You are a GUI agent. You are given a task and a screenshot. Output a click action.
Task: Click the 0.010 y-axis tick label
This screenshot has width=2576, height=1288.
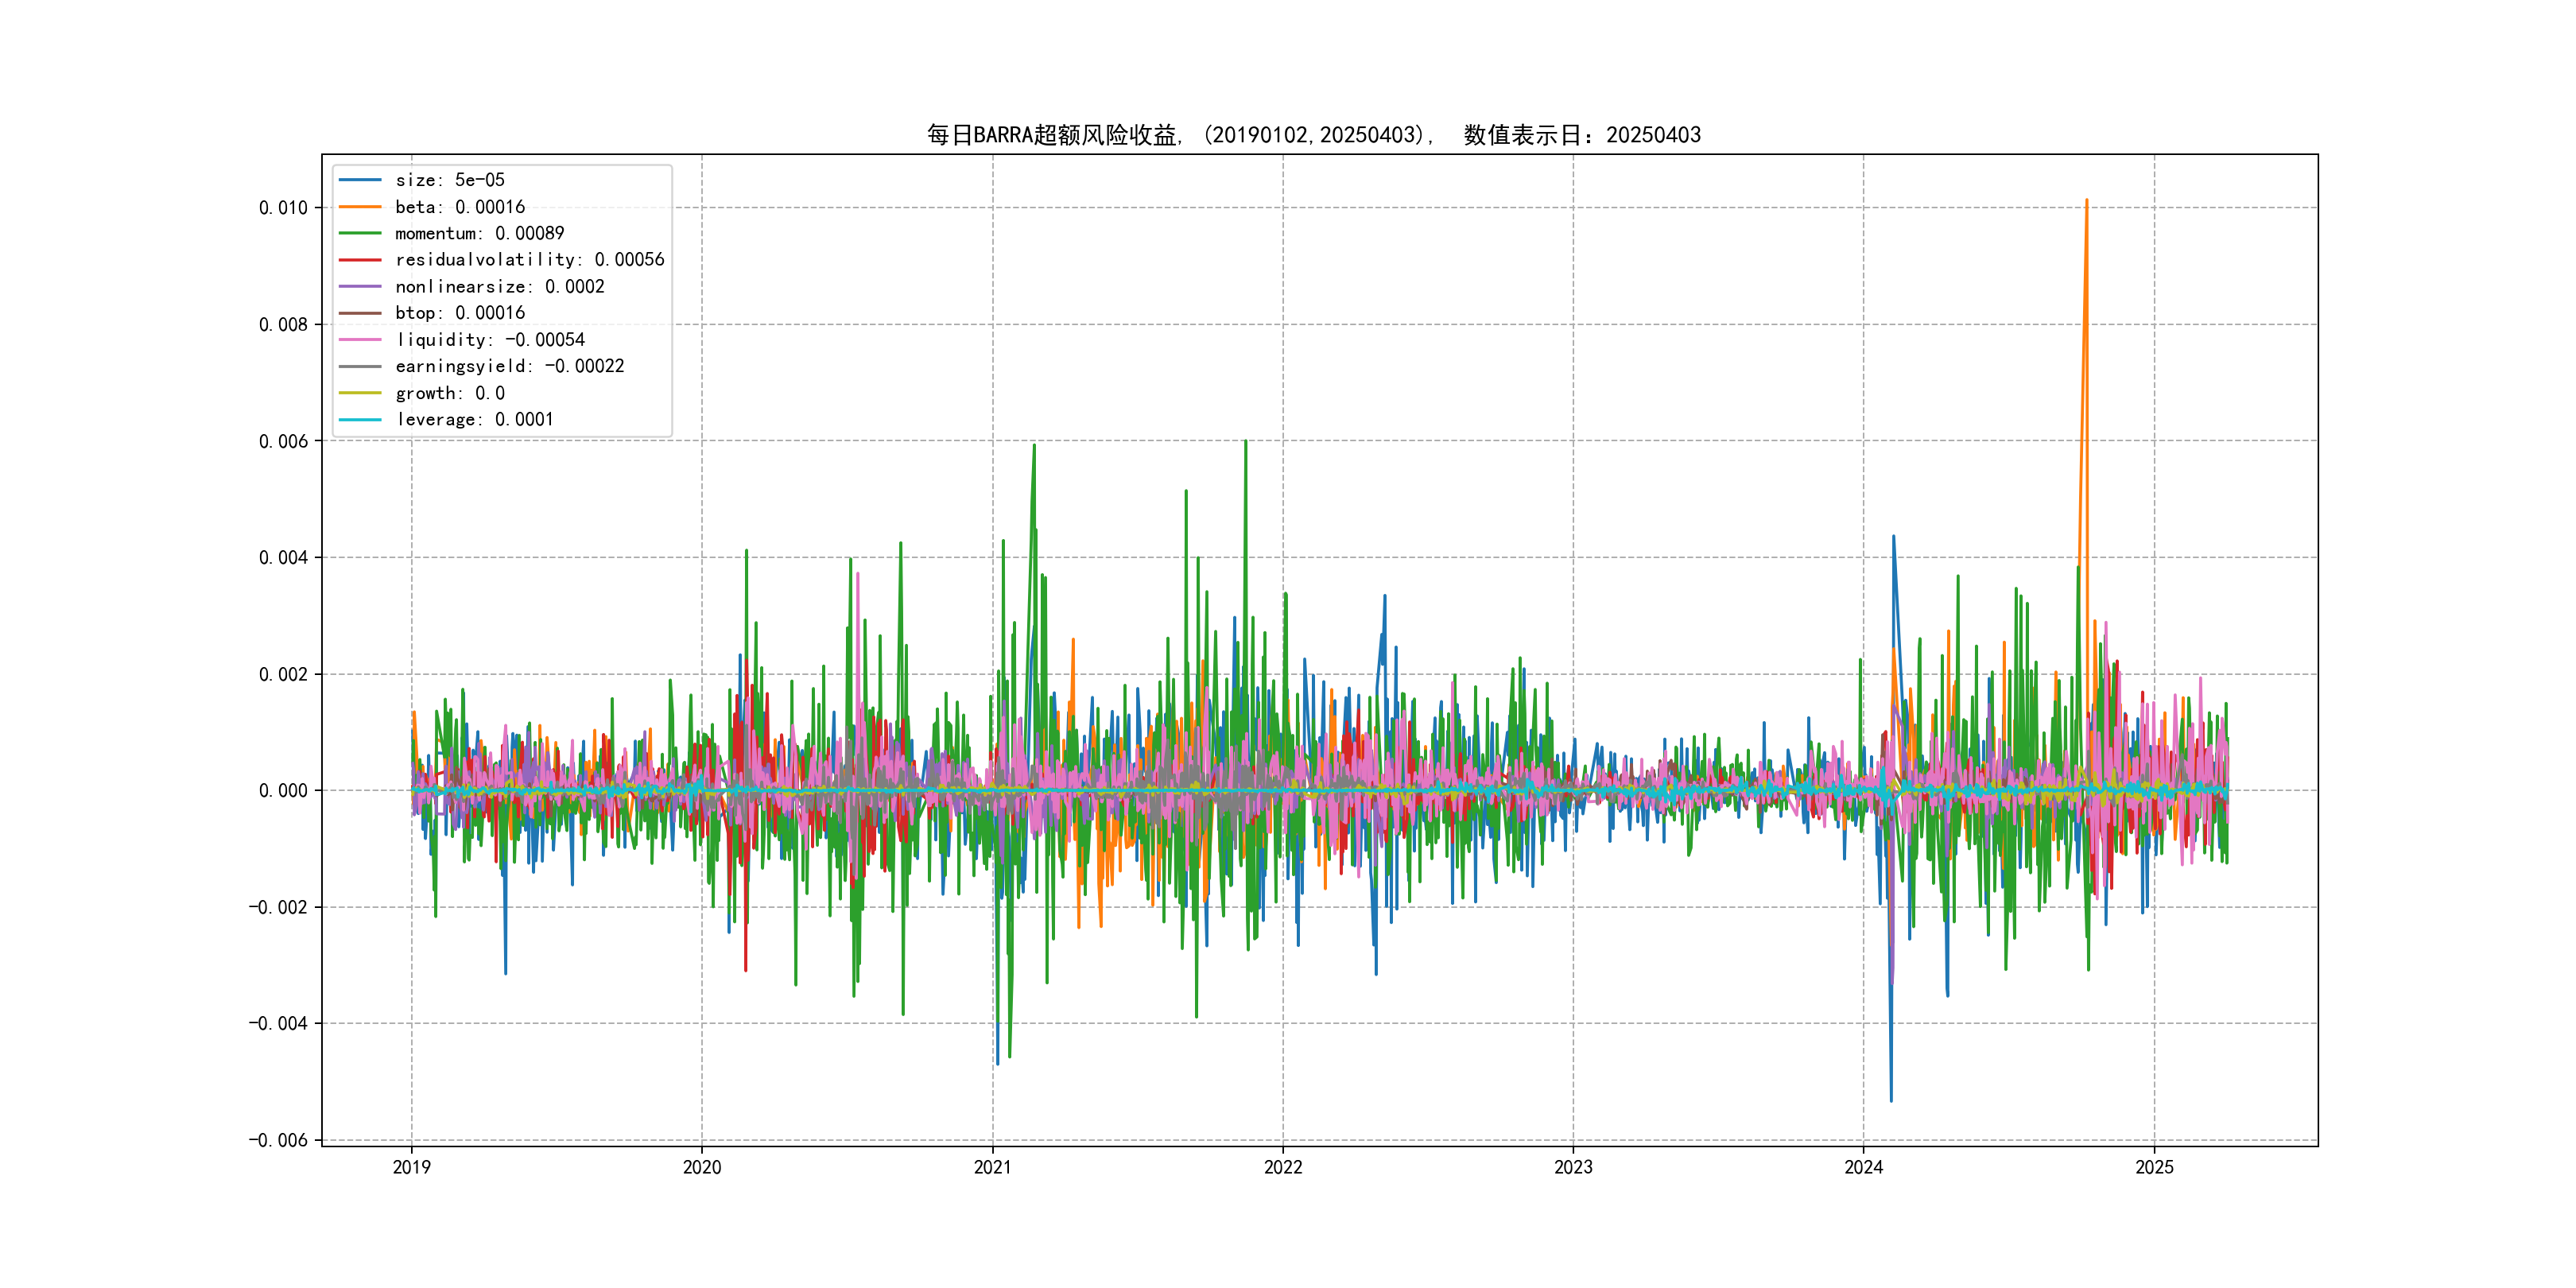(x=283, y=208)
